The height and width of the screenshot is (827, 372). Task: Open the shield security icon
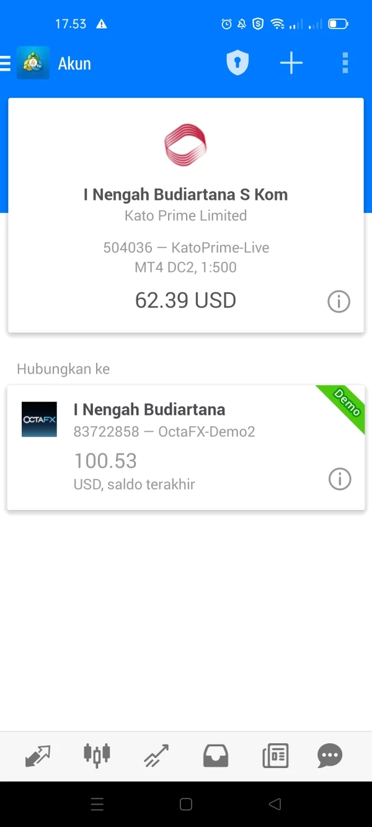237,63
